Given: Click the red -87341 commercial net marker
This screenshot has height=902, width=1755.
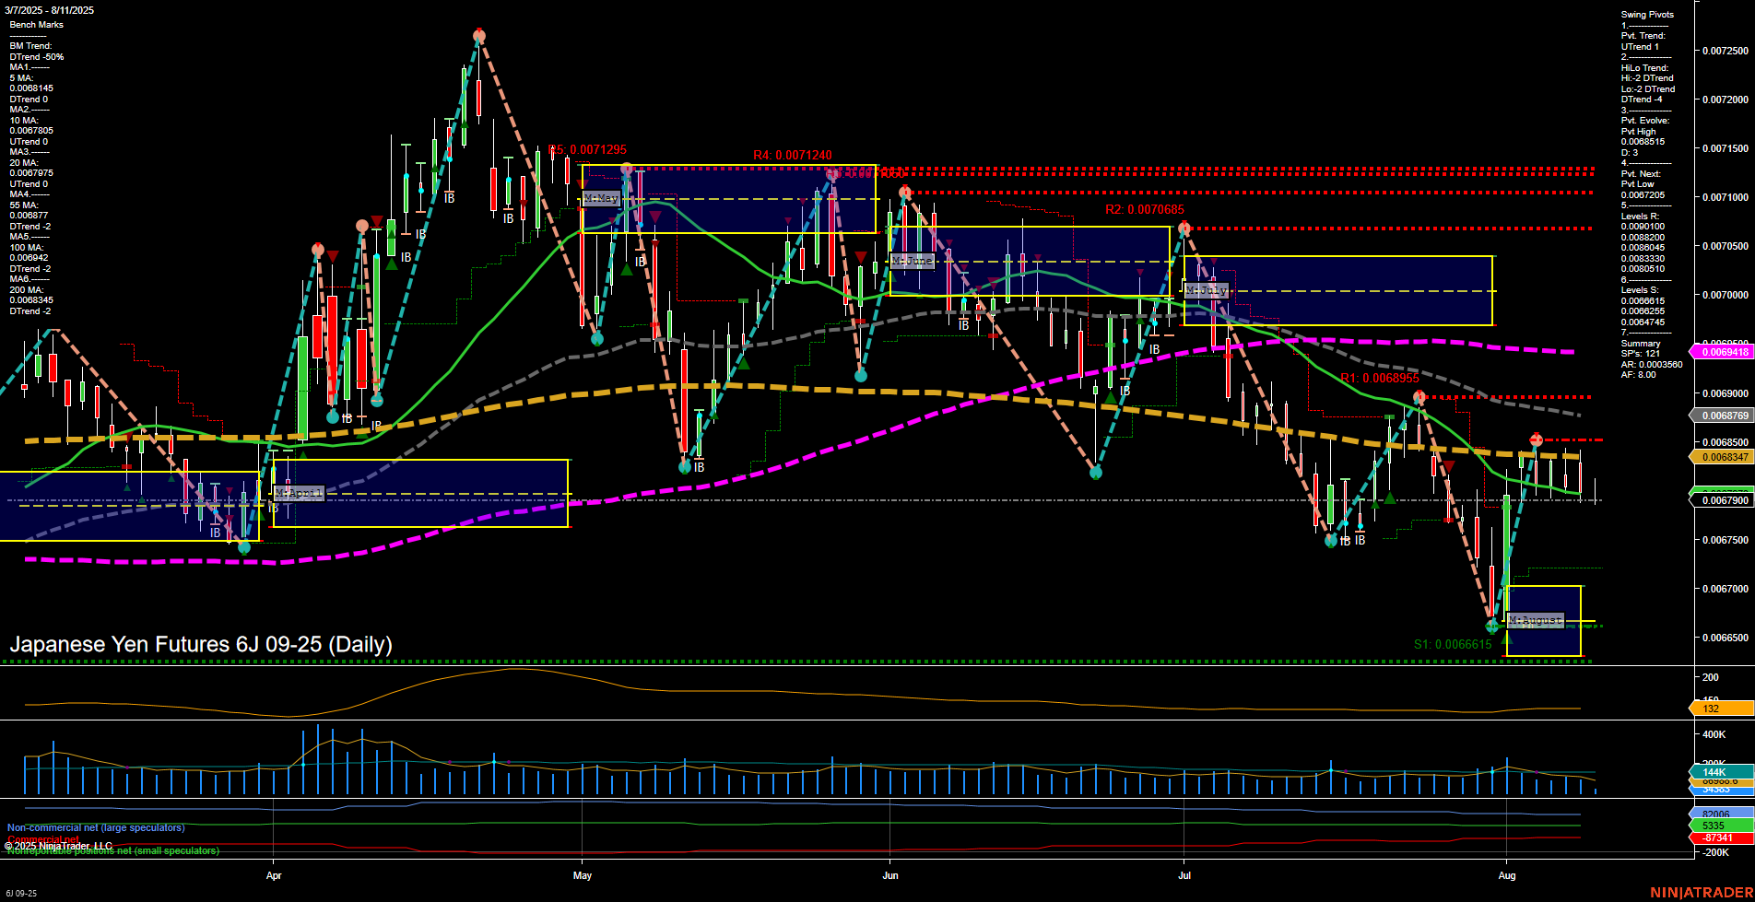Looking at the screenshot, I should click(x=1716, y=838).
